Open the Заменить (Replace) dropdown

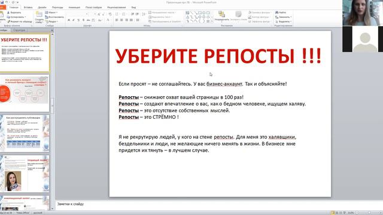(x=283, y=17)
